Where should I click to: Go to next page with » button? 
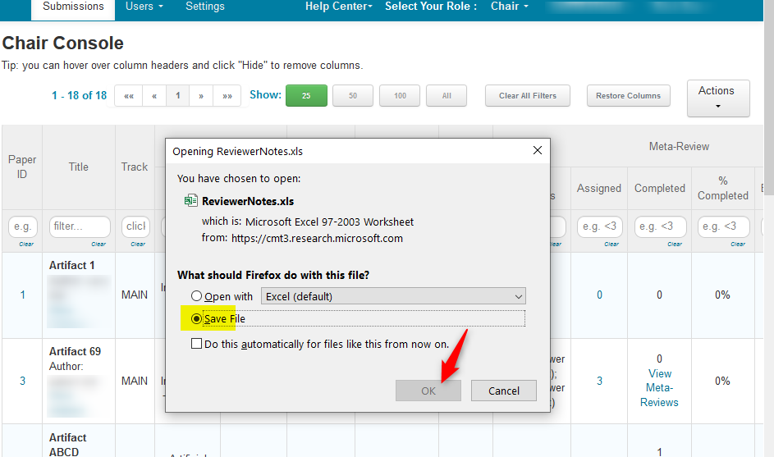(x=201, y=96)
